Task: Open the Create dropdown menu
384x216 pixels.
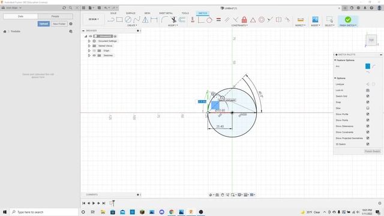Action: tap(132, 25)
